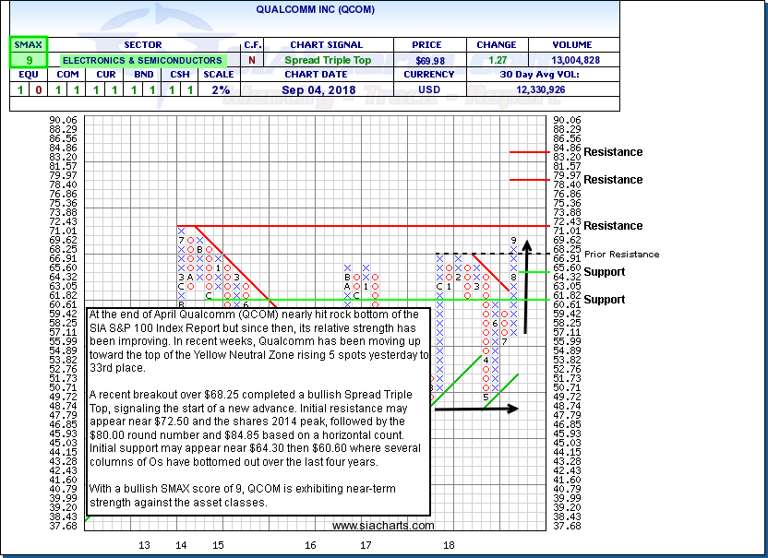Screen dimensions: 768x558
Task: Click the Resistance label at 72.43
Action: [613, 226]
